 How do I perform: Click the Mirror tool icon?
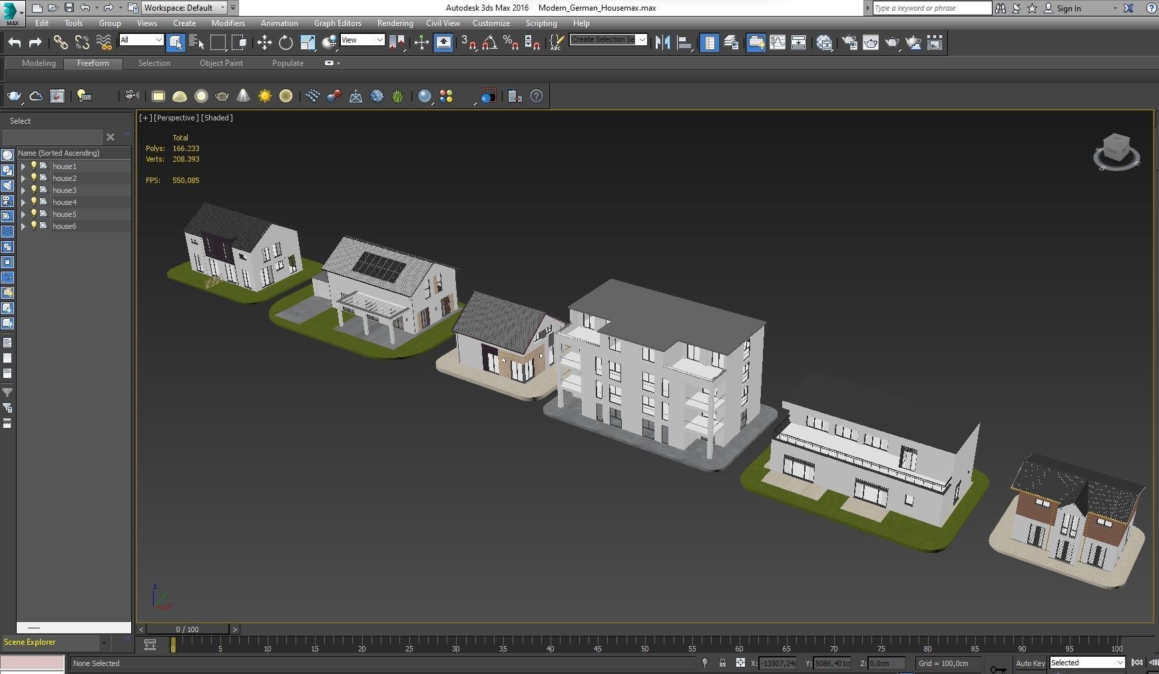(662, 43)
